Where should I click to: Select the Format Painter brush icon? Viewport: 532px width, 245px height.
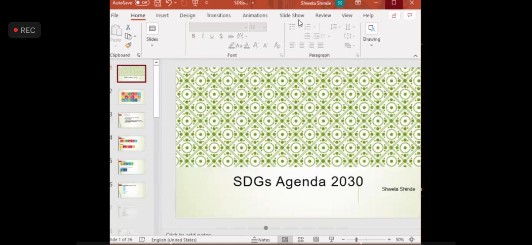[x=128, y=45]
